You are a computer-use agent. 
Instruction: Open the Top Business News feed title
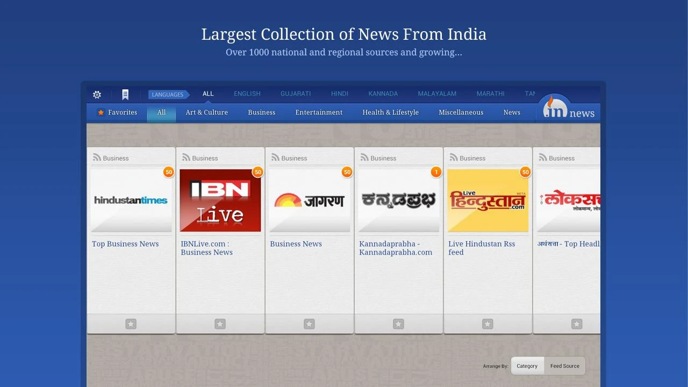tap(125, 244)
